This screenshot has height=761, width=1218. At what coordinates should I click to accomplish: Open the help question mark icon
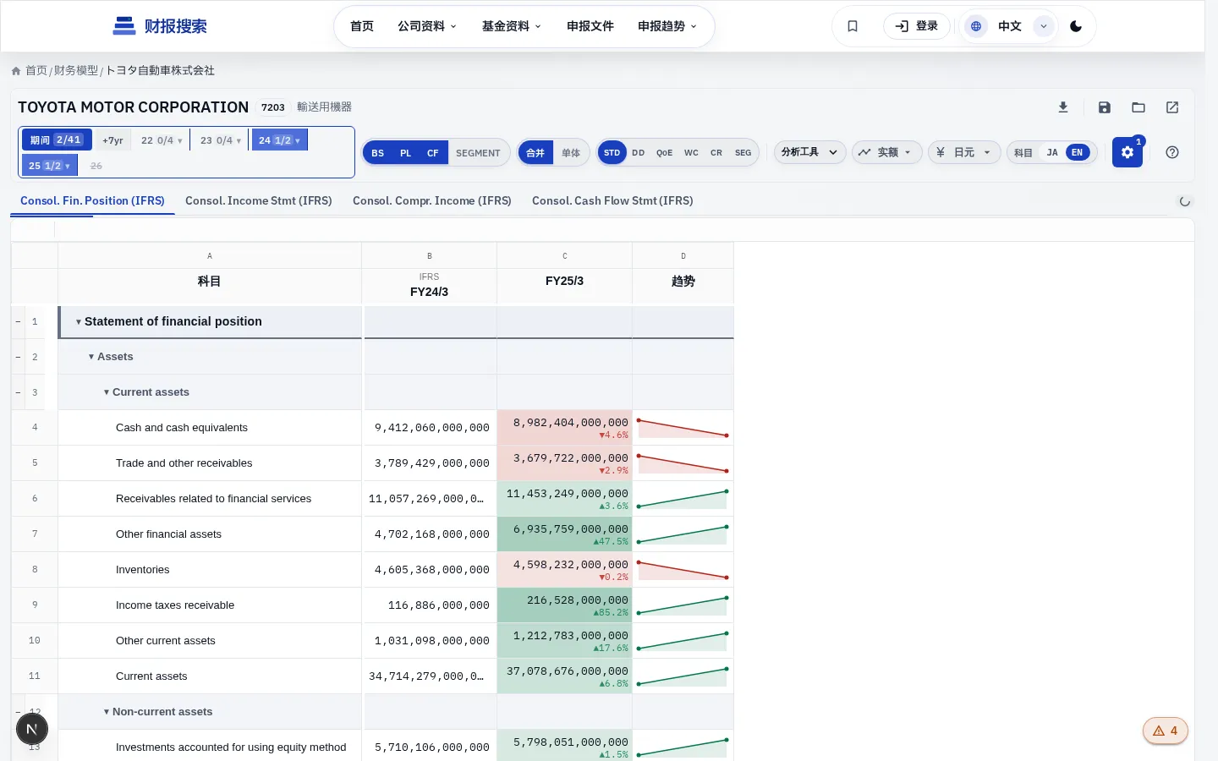pos(1172,152)
